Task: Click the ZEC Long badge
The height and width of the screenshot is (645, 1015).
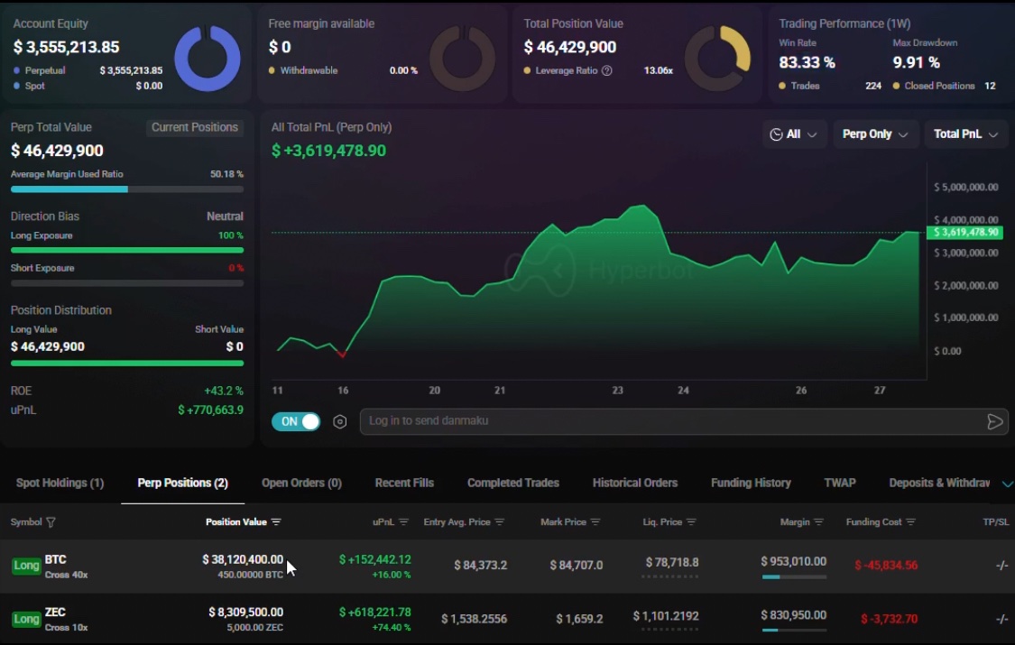Action: click(x=26, y=619)
